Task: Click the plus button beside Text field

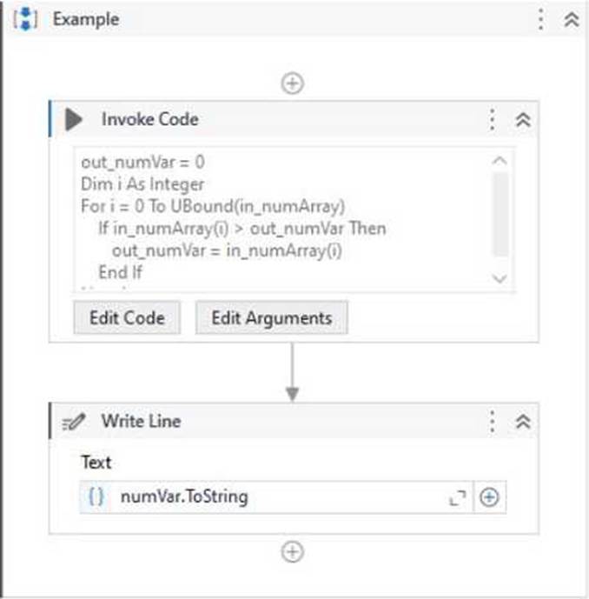Action: click(x=489, y=497)
